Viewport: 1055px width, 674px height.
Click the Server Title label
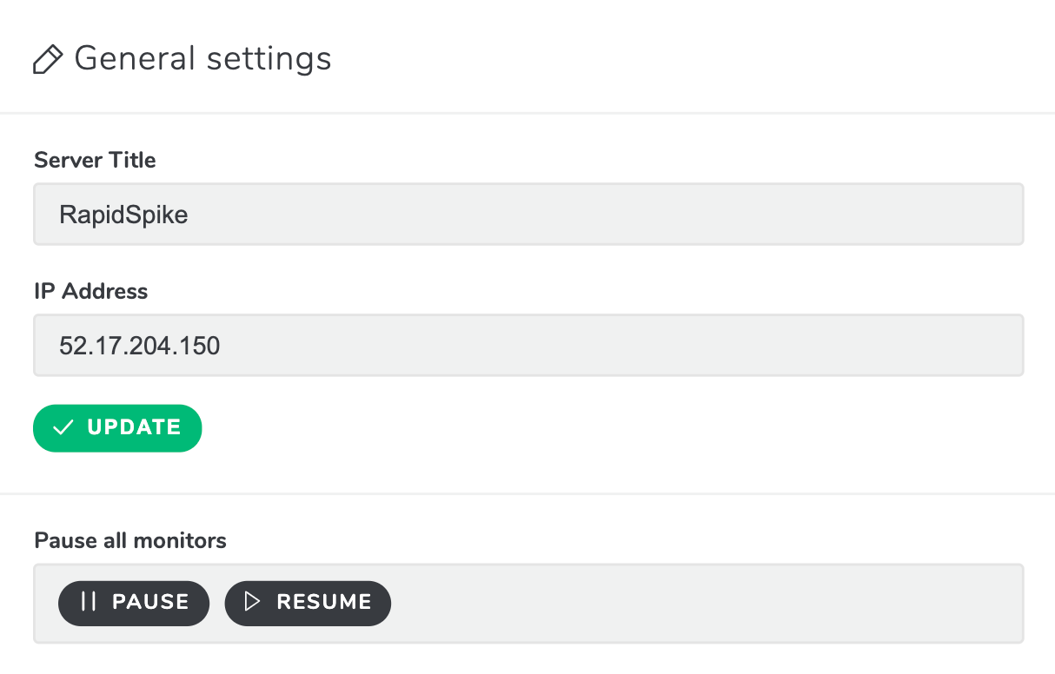[x=95, y=160]
